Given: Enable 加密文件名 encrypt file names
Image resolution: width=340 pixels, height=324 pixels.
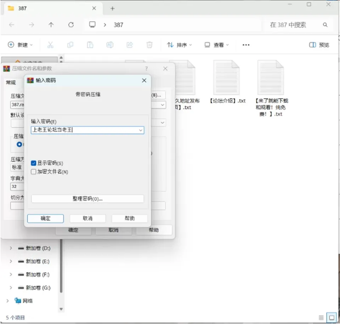Looking at the screenshot, I should point(33,172).
